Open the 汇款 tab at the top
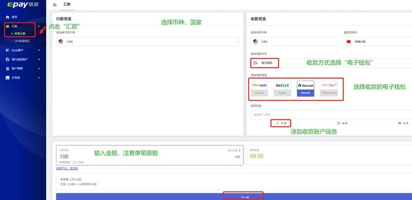The height and width of the screenshot is (200, 412). point(67,5)
